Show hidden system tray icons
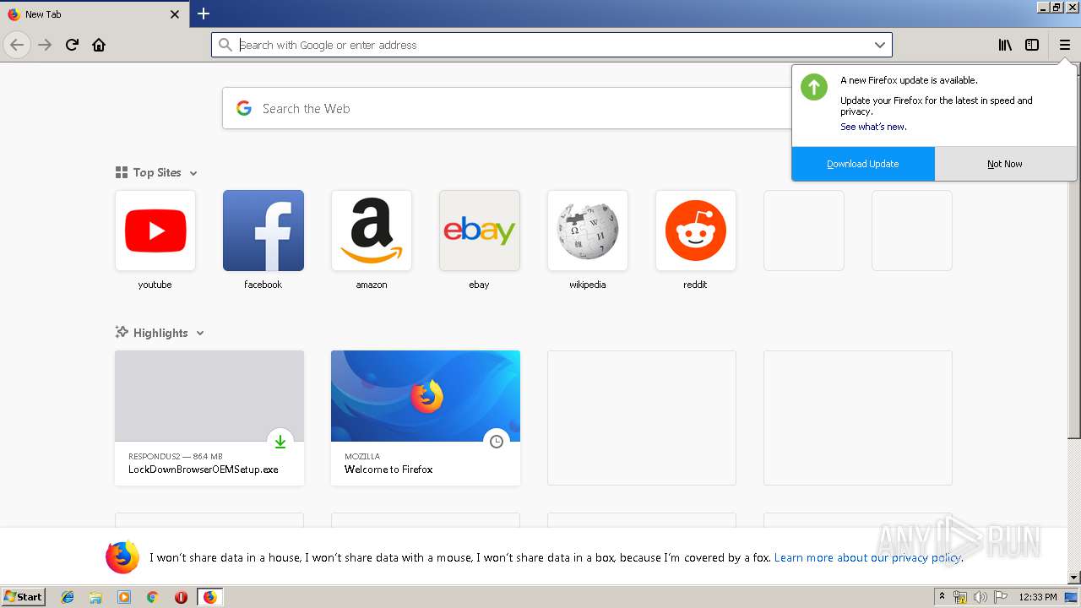1081x608 pixels. 942,597
